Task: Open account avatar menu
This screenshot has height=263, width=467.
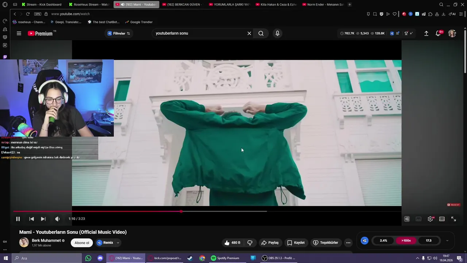Action: click(x=452, y=33)
